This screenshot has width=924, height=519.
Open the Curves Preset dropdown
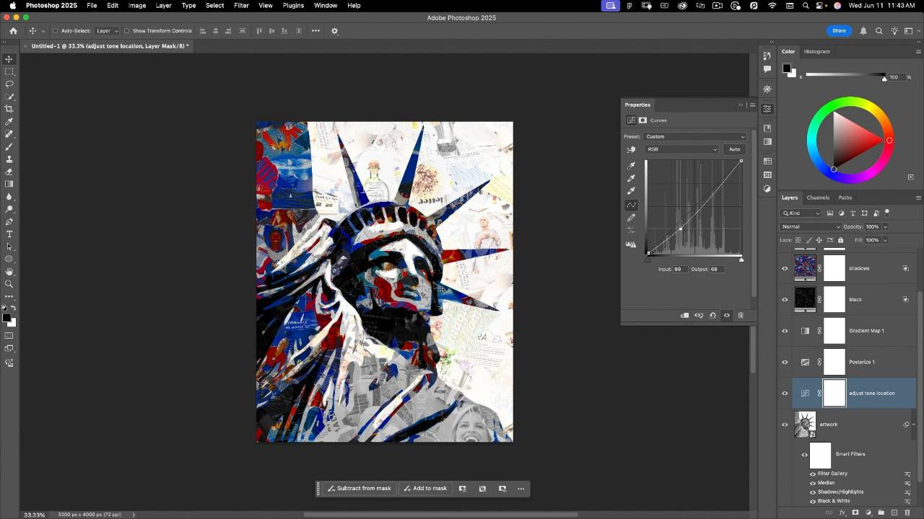point(694,136)
